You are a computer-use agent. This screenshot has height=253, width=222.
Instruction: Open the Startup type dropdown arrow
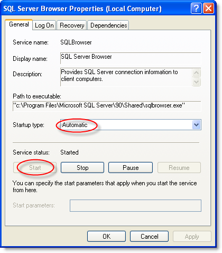(x=197, y=125)
